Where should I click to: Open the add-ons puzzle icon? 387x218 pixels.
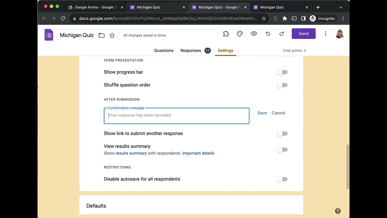pos(226,34)
